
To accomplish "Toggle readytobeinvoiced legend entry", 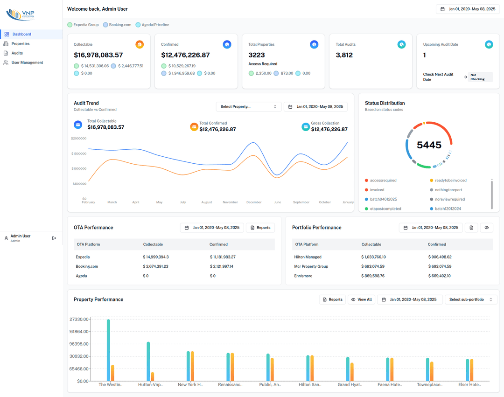I will 448,181.
